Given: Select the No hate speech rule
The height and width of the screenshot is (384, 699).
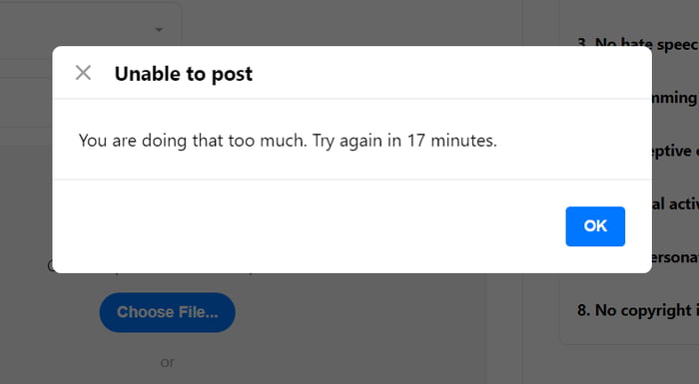Looking at the screenshot, I should 637,44.
